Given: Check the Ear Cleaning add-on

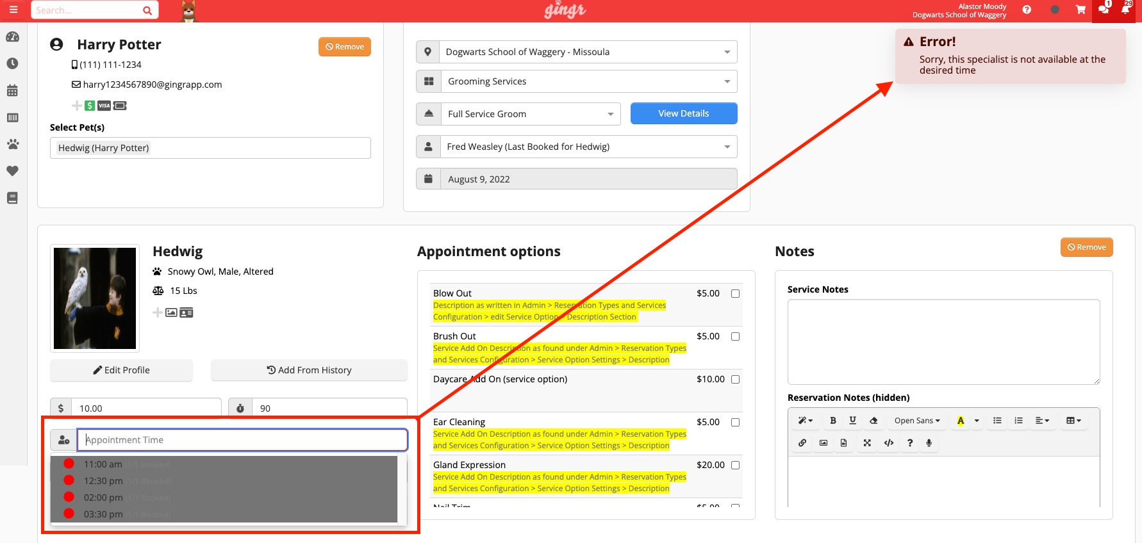Looking at the screenshot, I should coord(735,423).
